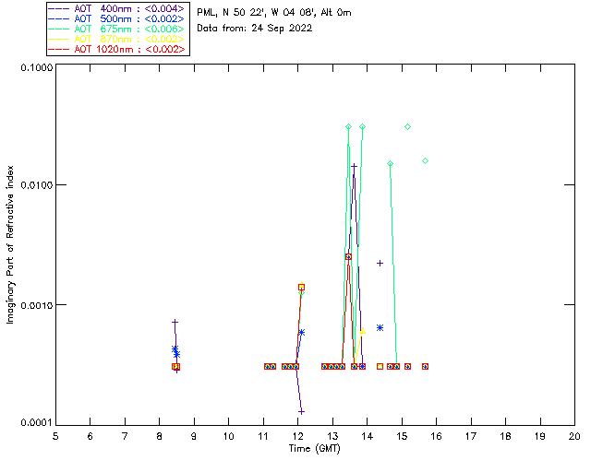The height and width of the screenshot is (472, 591).
Task: Click the lowest purple plus marker near hour 12
Action: click(301, 412)
